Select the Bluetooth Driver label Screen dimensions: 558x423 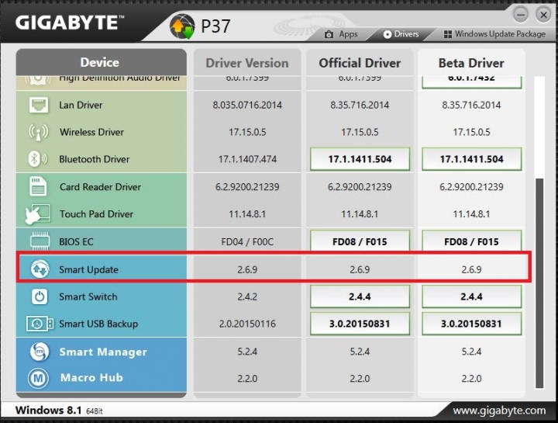95,159
